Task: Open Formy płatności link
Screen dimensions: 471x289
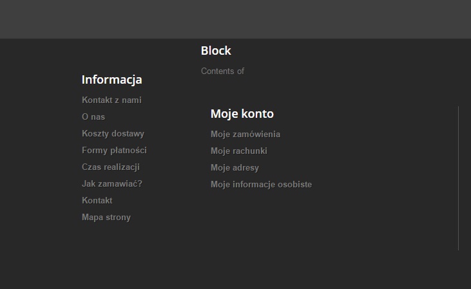Action: tap(114, 151)
